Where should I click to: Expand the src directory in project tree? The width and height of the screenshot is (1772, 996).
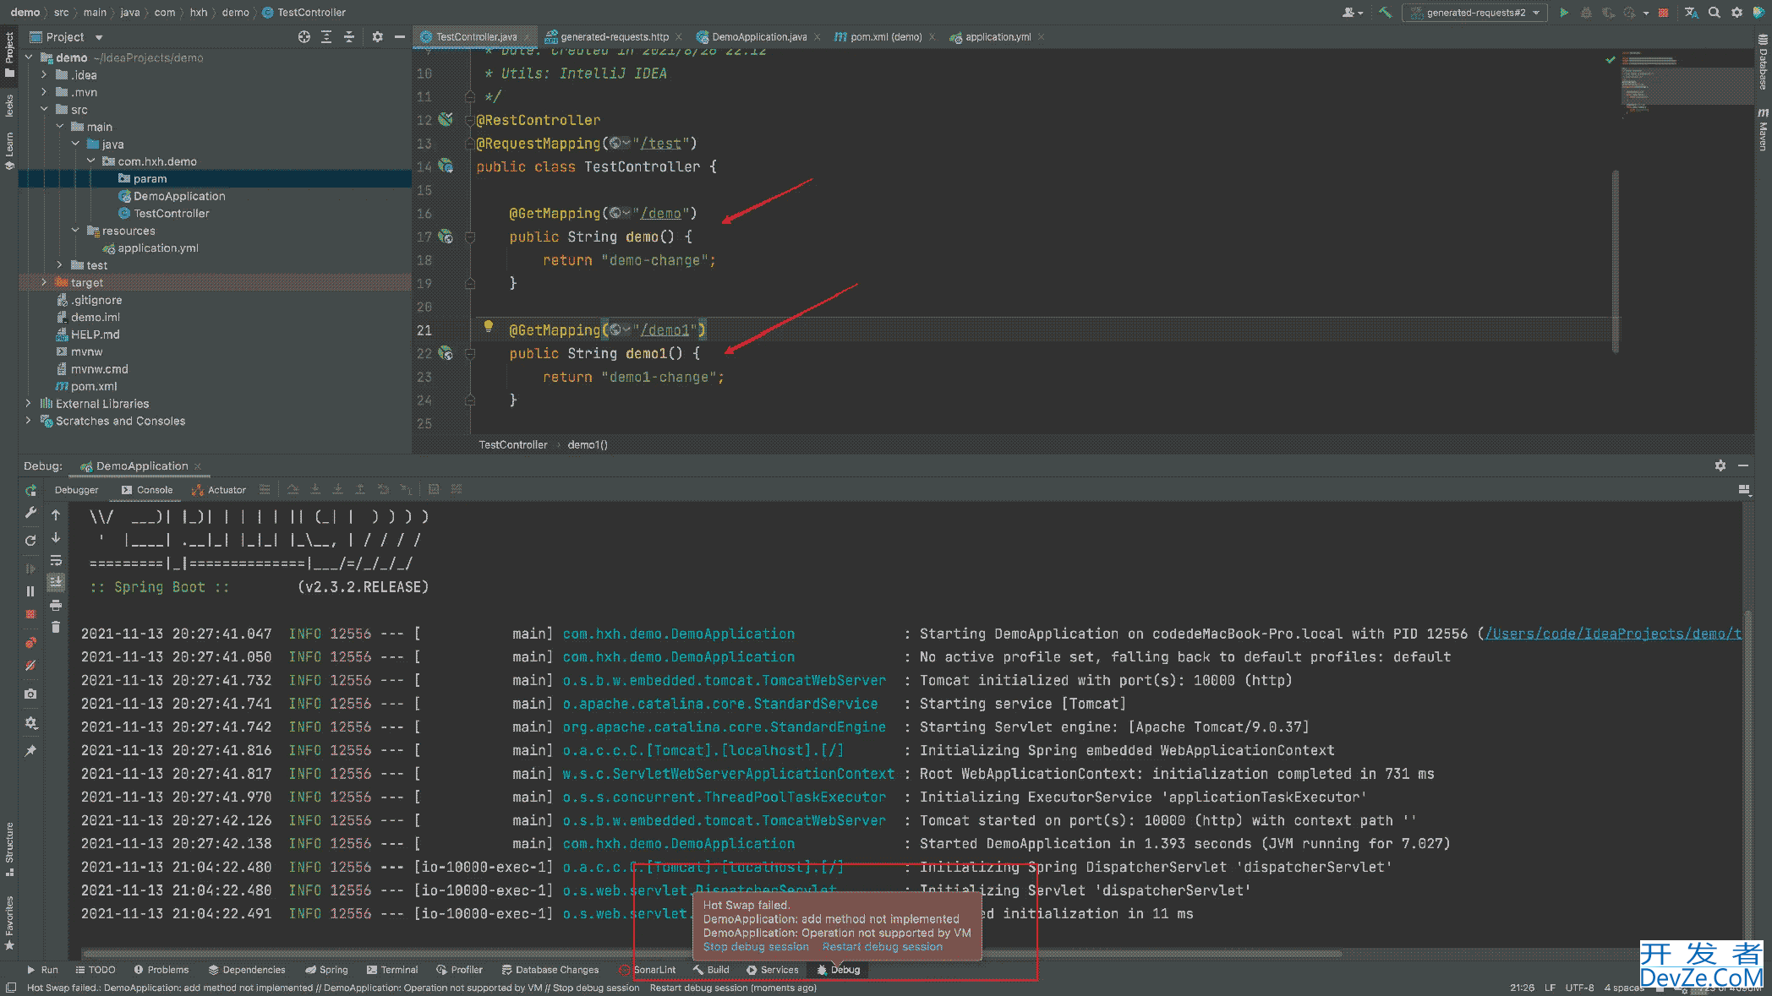[41, 110]
